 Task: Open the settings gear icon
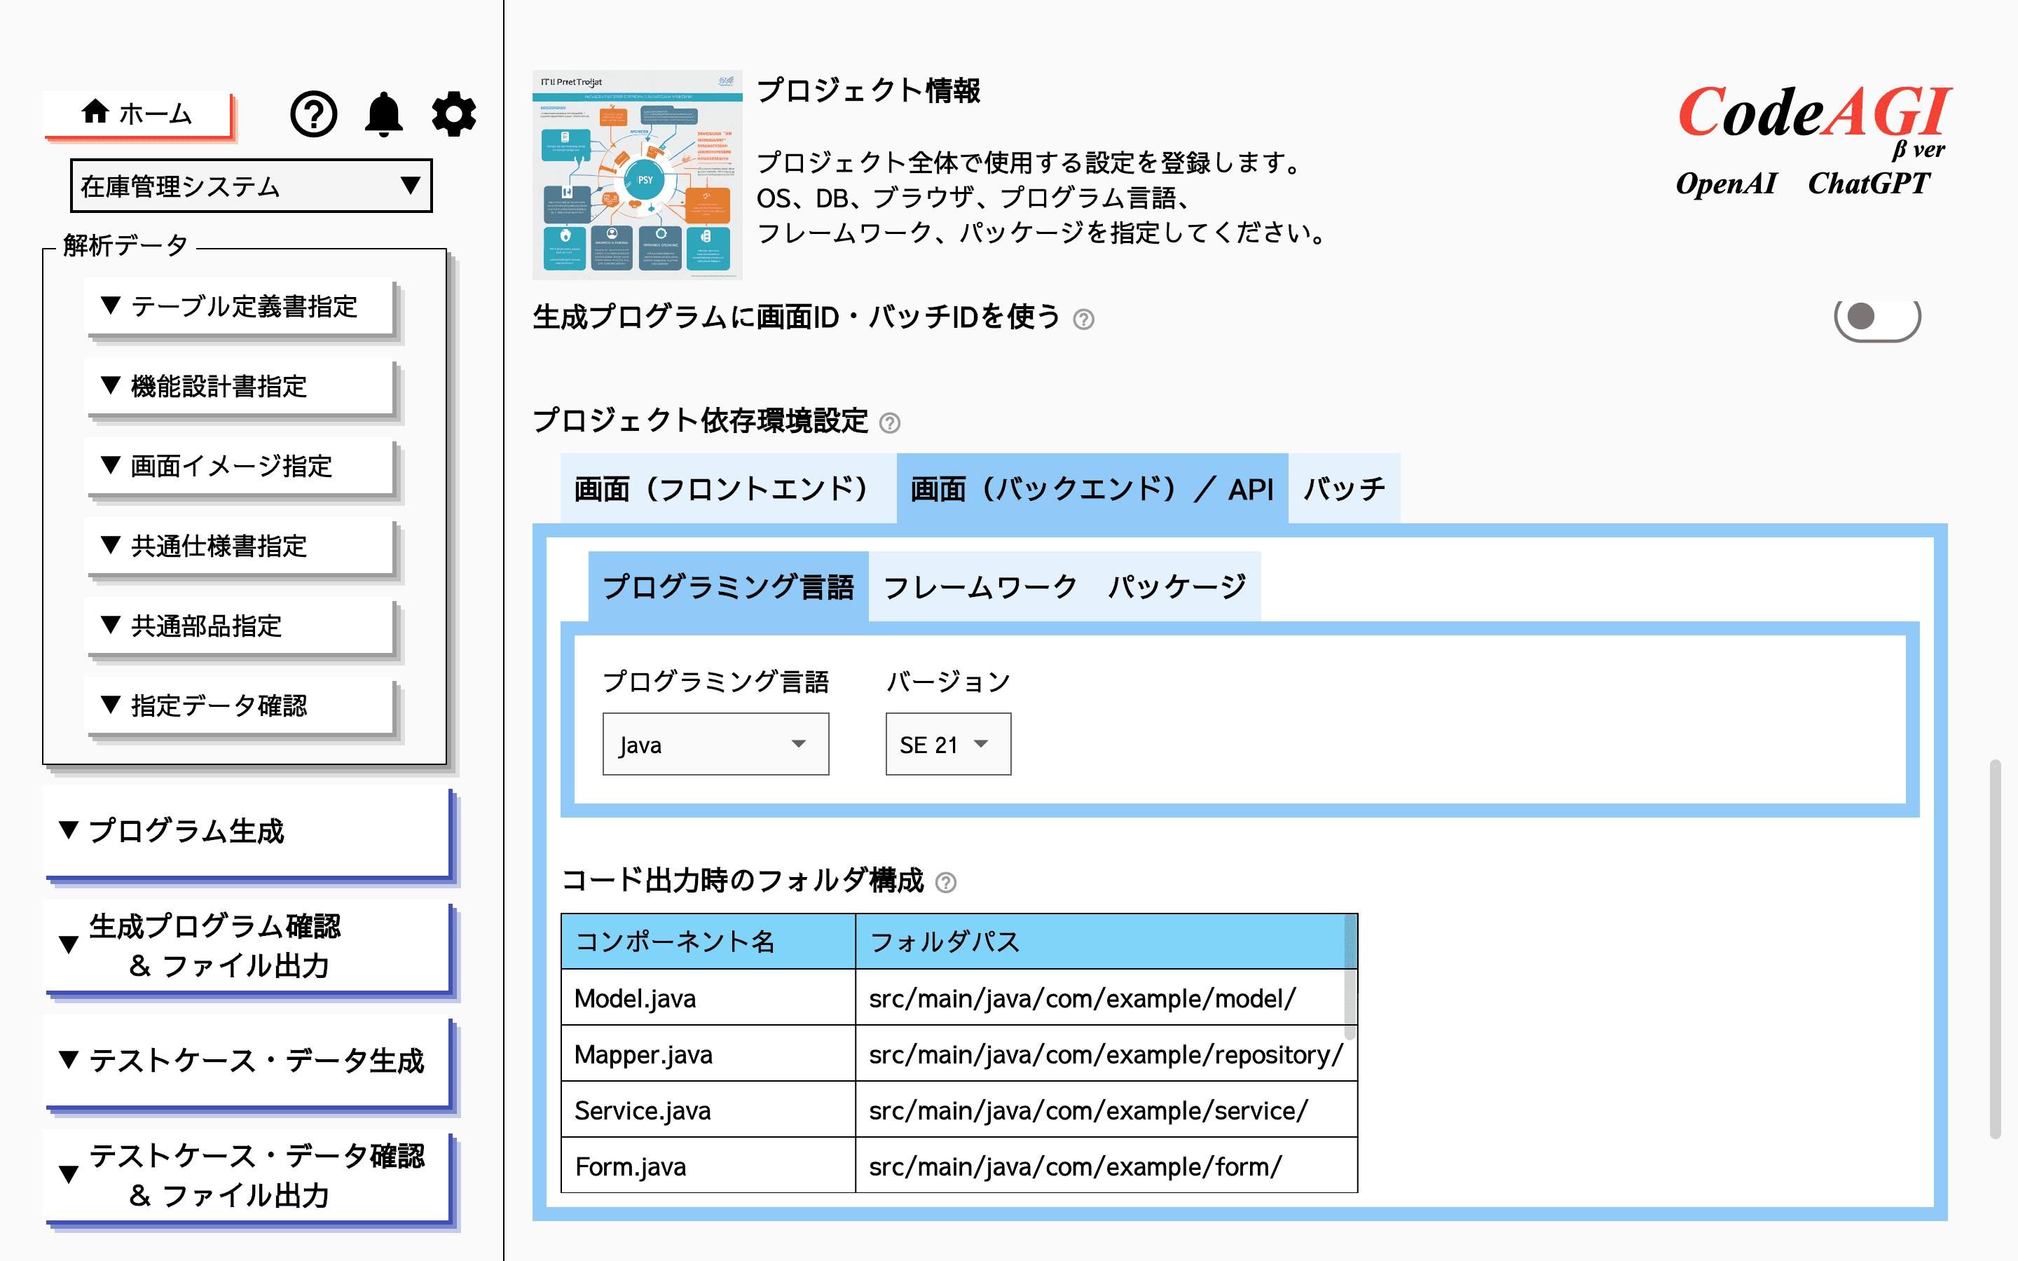coord(453,114)
